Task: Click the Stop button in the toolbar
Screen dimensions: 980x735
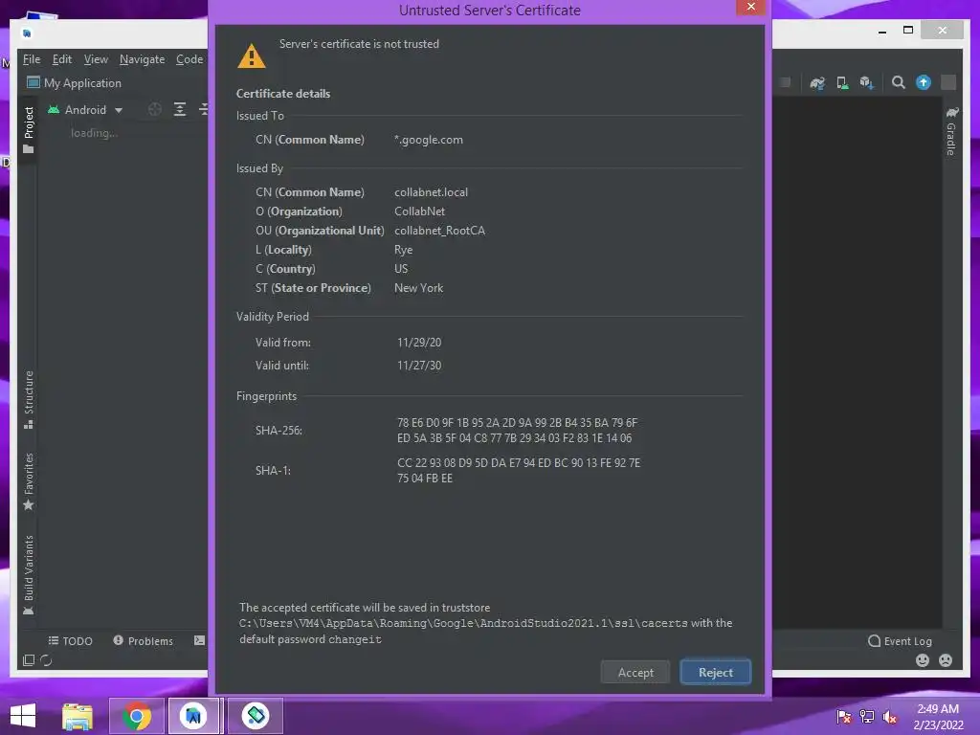Action: click(x=786, y=82)
